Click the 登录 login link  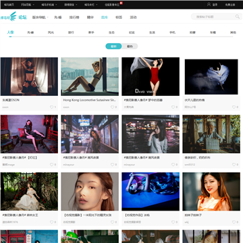click(215, 5)
